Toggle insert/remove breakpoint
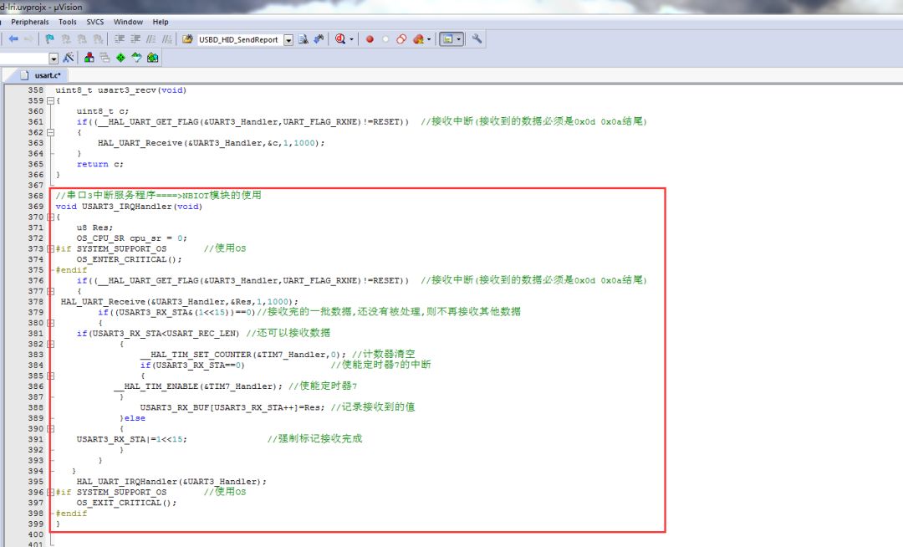This screenshot has height=547, width=903. click(x=370, y=38)
